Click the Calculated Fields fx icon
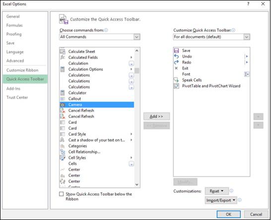The image size is (271, 220). pos(63,57)
